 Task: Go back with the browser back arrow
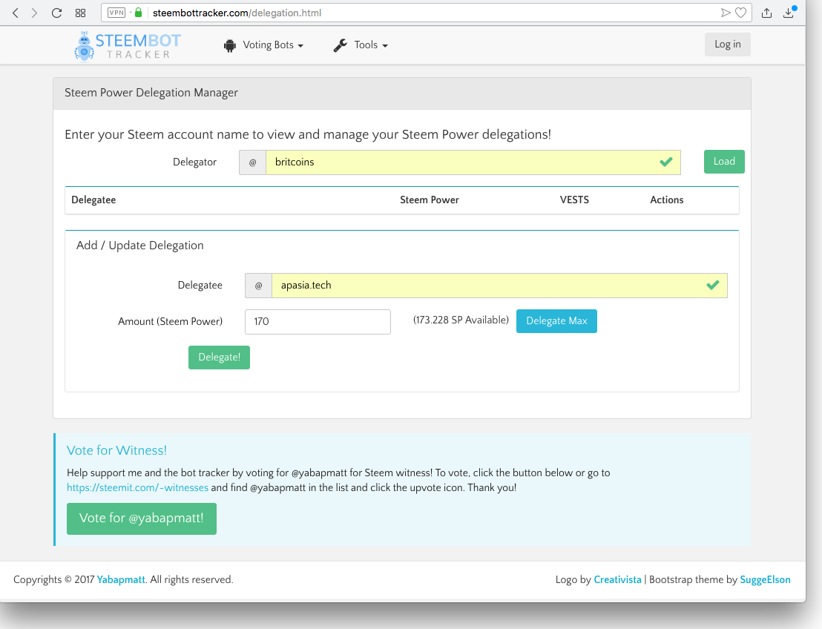[x=16, y=13]
